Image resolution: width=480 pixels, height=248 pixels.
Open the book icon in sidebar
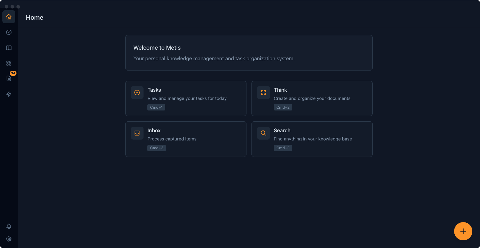click(9, 48)
